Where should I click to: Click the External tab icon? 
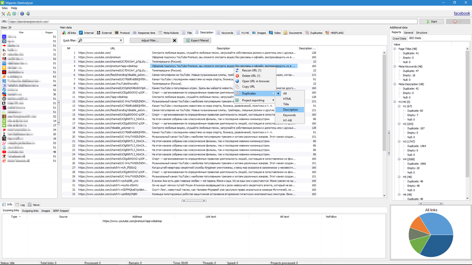coord(99,33)
